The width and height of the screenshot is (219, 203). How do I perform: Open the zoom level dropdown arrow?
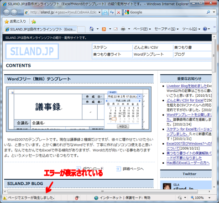pos(209,198)
